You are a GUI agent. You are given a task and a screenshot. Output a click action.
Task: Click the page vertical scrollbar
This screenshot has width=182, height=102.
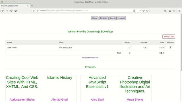coord(181,42)
